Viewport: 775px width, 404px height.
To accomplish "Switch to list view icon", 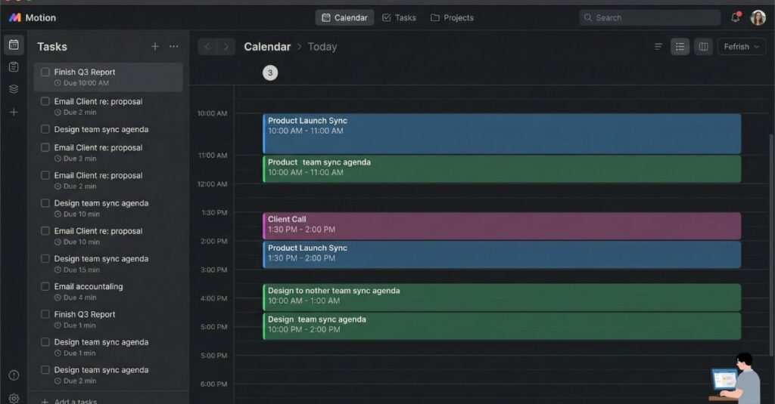I will 680,47.
